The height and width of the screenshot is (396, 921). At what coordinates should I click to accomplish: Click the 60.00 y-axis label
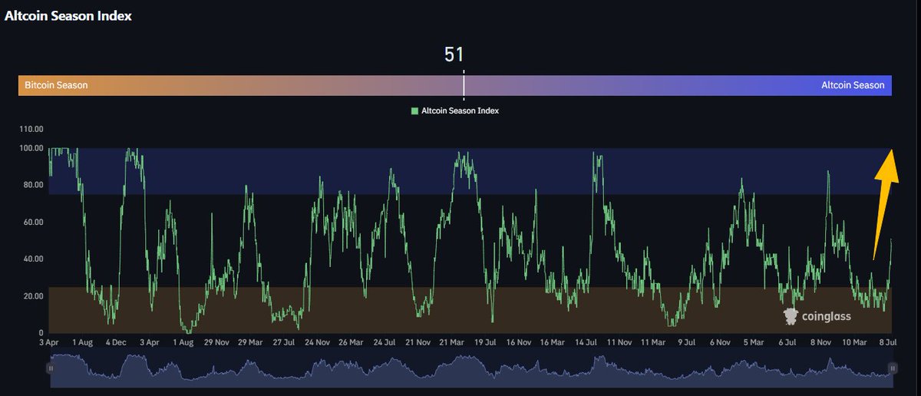point(33,222)
